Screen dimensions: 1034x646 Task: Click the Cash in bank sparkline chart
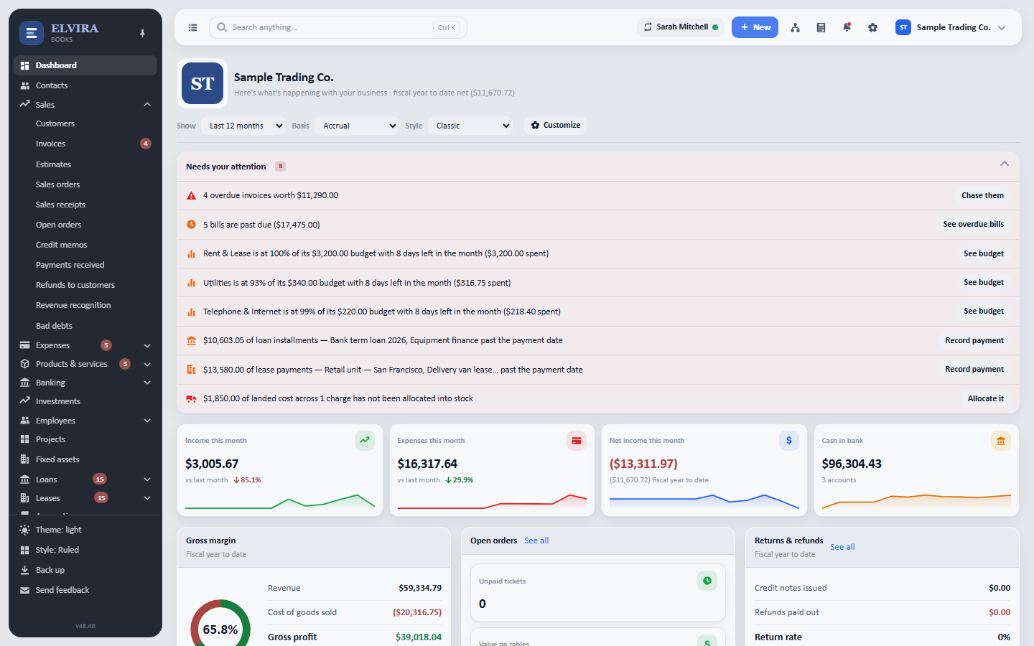tap(916, 501)
